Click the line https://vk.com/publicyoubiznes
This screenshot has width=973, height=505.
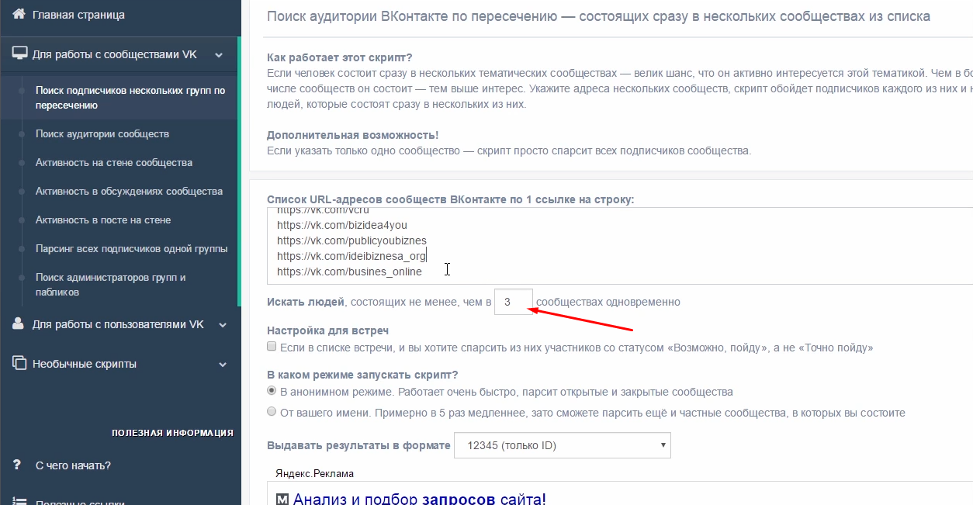[x=351, y=240]
